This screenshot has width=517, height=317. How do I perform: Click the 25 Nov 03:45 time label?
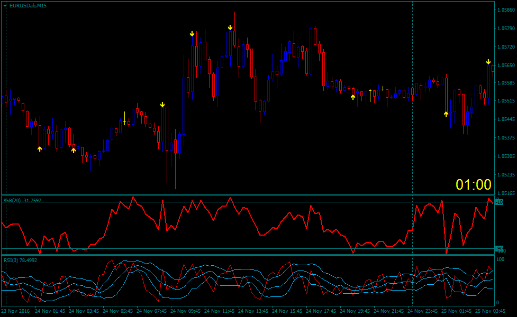(491, 311)
